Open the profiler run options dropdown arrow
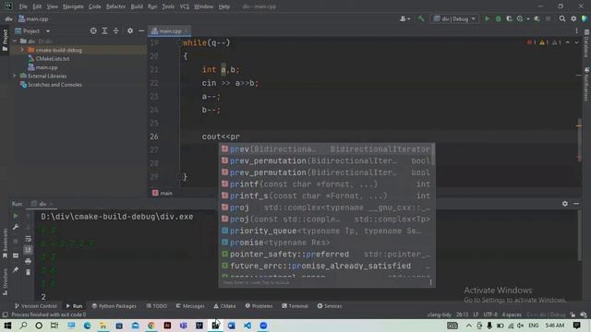 click(x=528, y=18)
